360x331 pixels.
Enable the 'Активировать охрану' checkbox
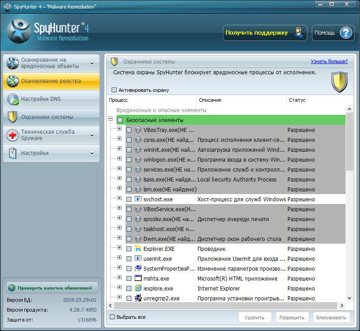tap(114, 90)
